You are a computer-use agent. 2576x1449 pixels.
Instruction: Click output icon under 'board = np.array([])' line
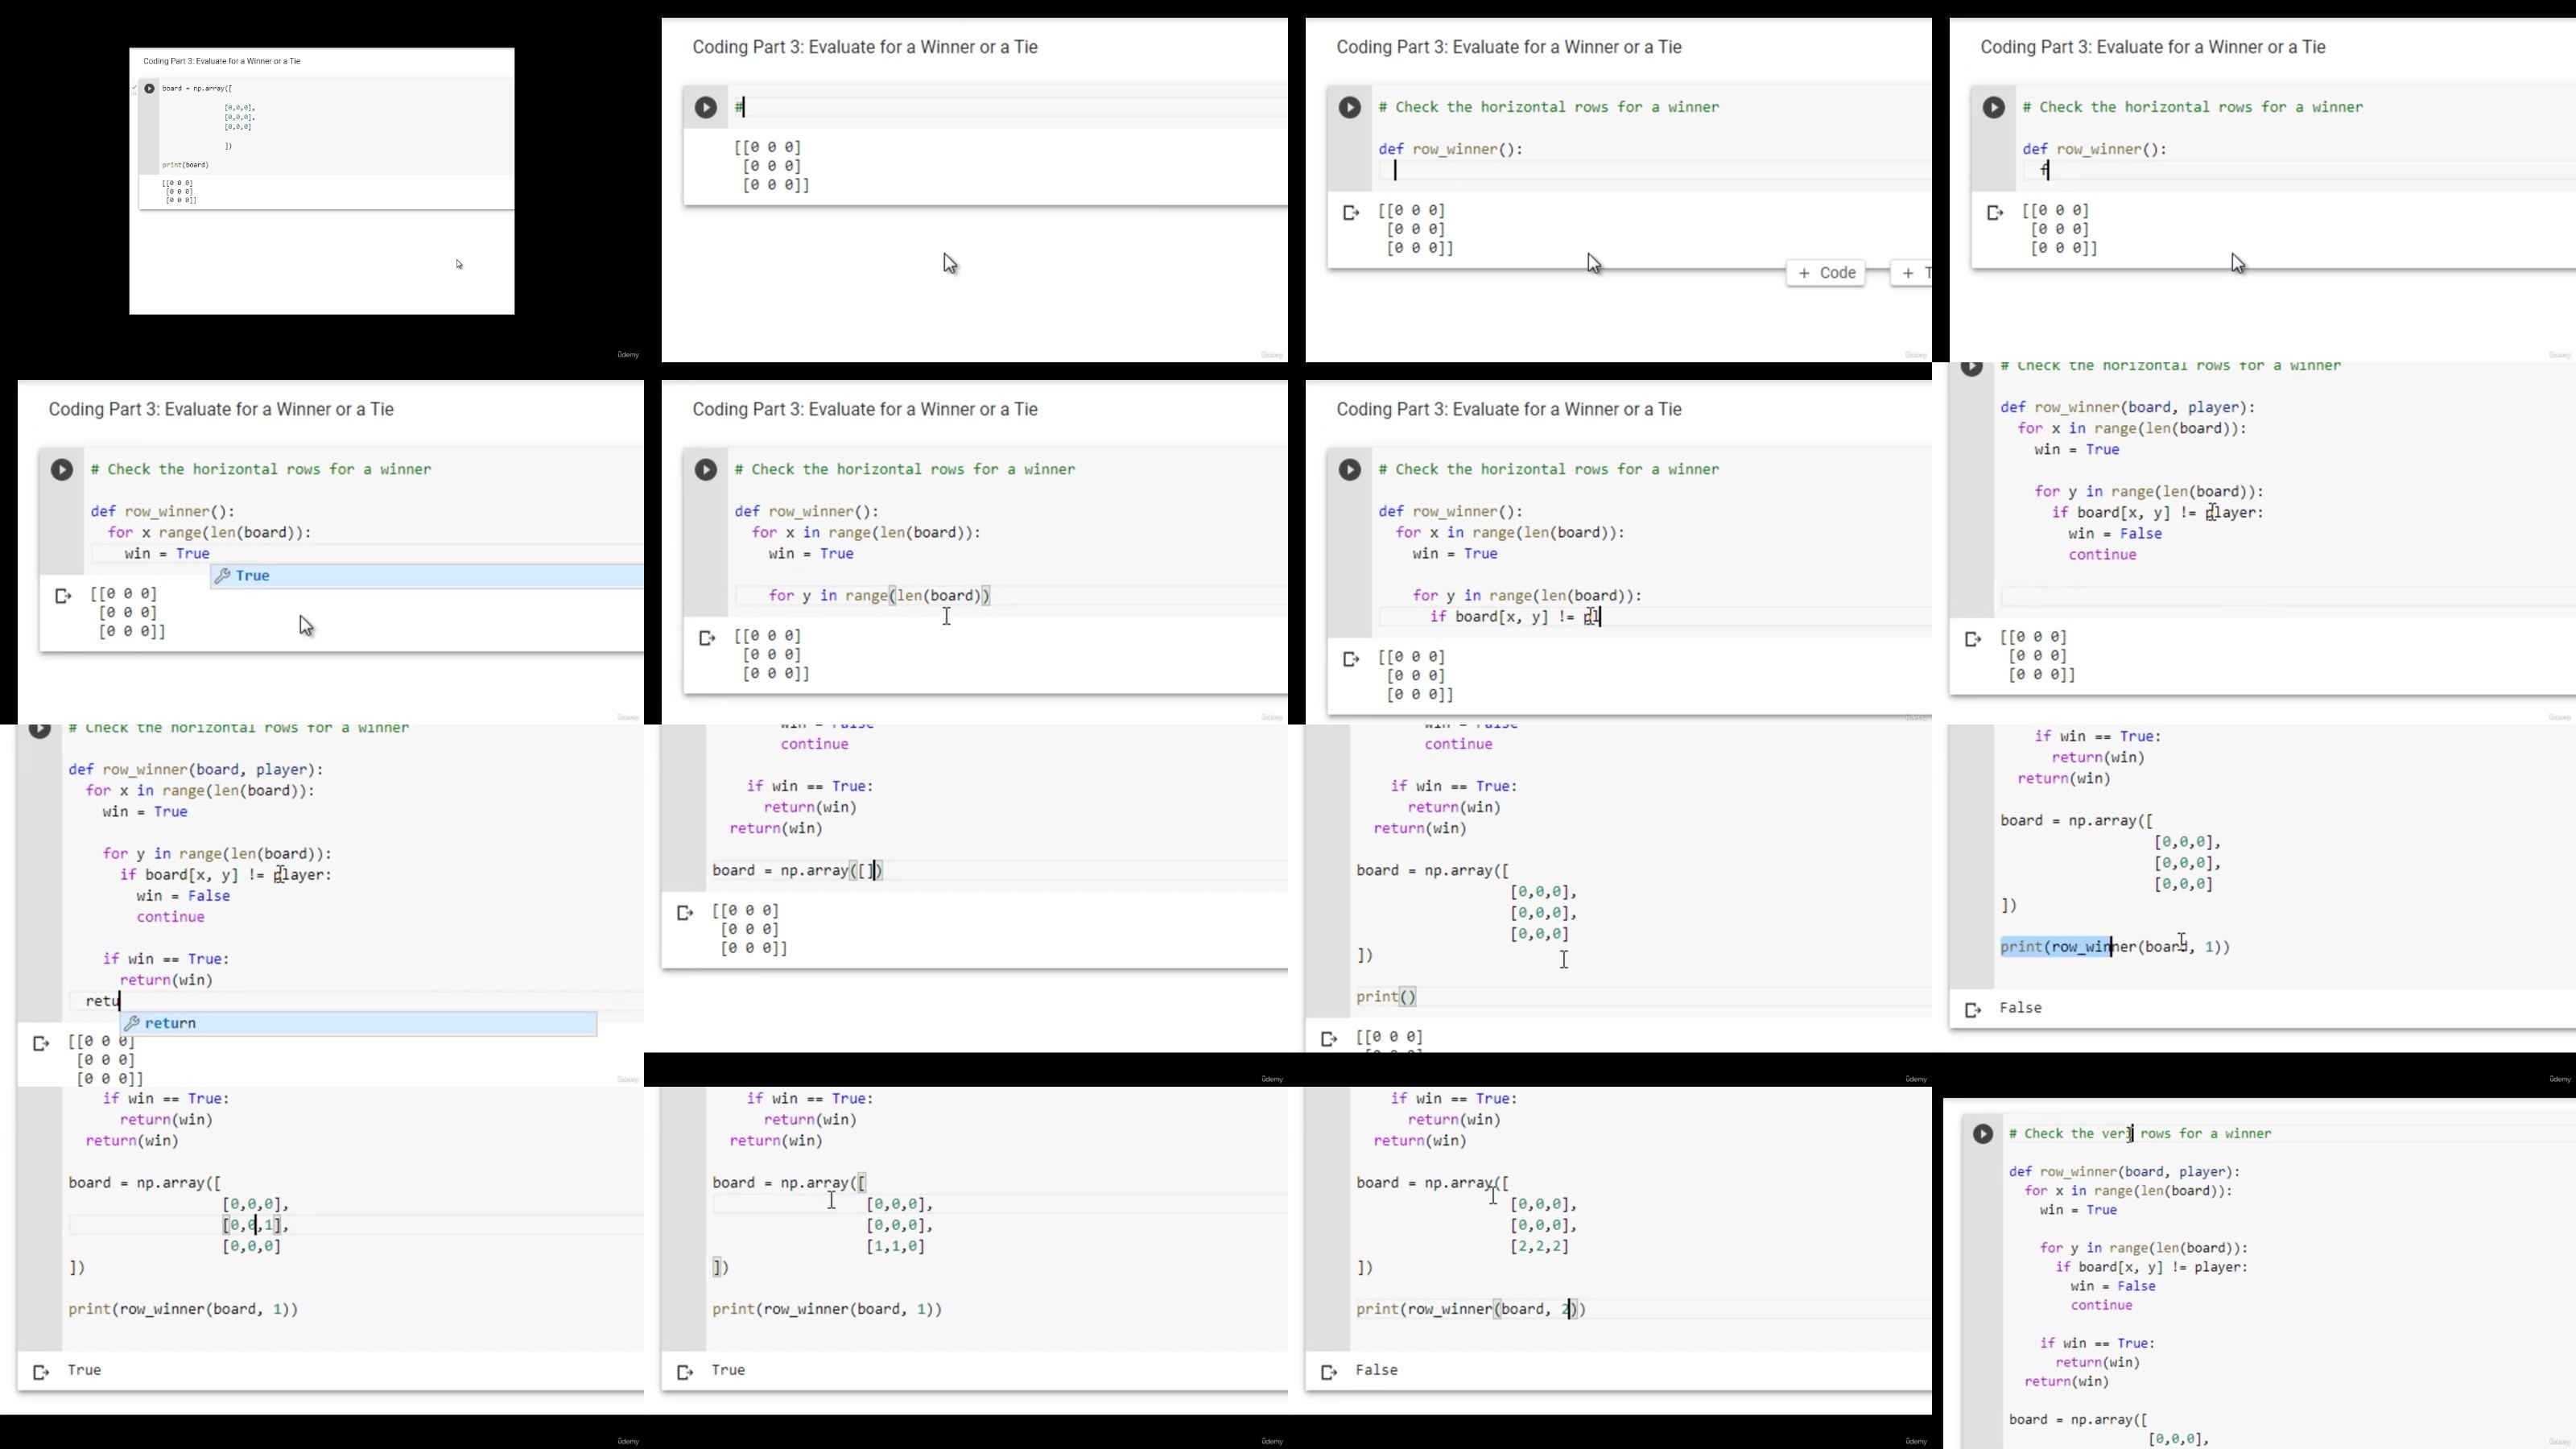(x=685, y=912)
